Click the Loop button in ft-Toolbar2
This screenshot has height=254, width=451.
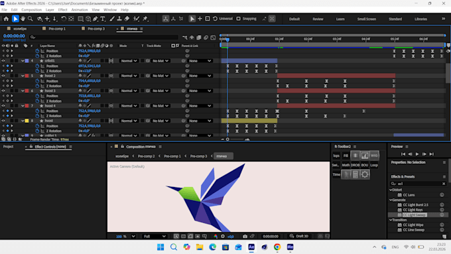pyautogui.click(x=374, y=165)
